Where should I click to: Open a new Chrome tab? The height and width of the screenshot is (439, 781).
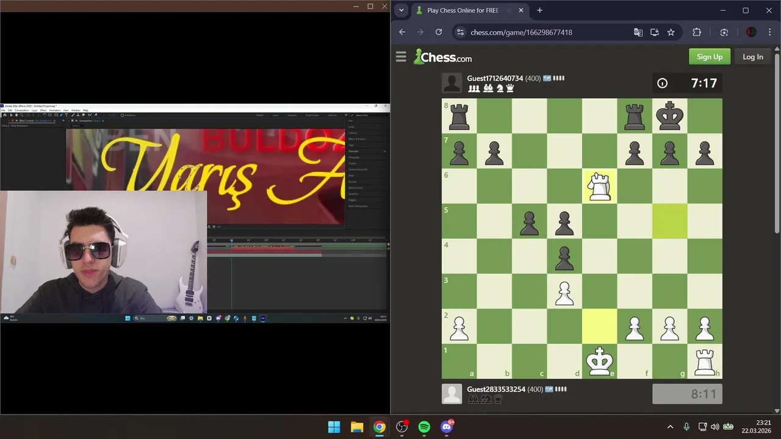coord(539,10)
